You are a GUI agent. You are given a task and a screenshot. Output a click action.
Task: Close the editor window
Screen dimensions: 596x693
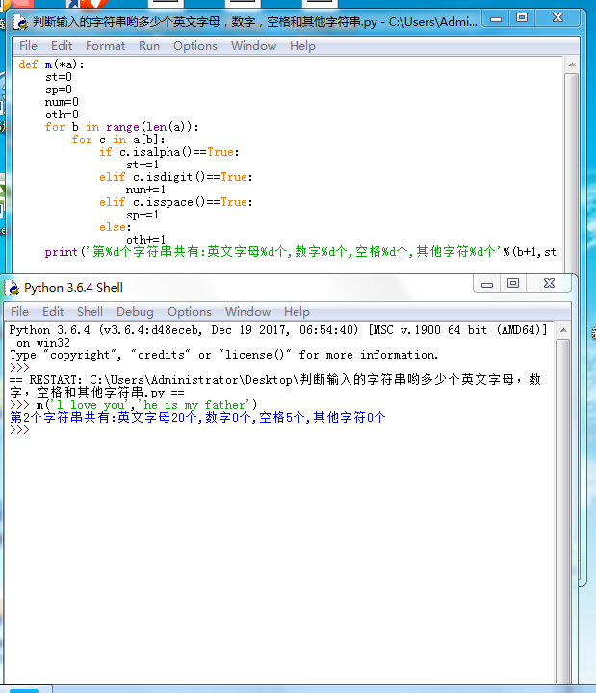pos(558,18)
